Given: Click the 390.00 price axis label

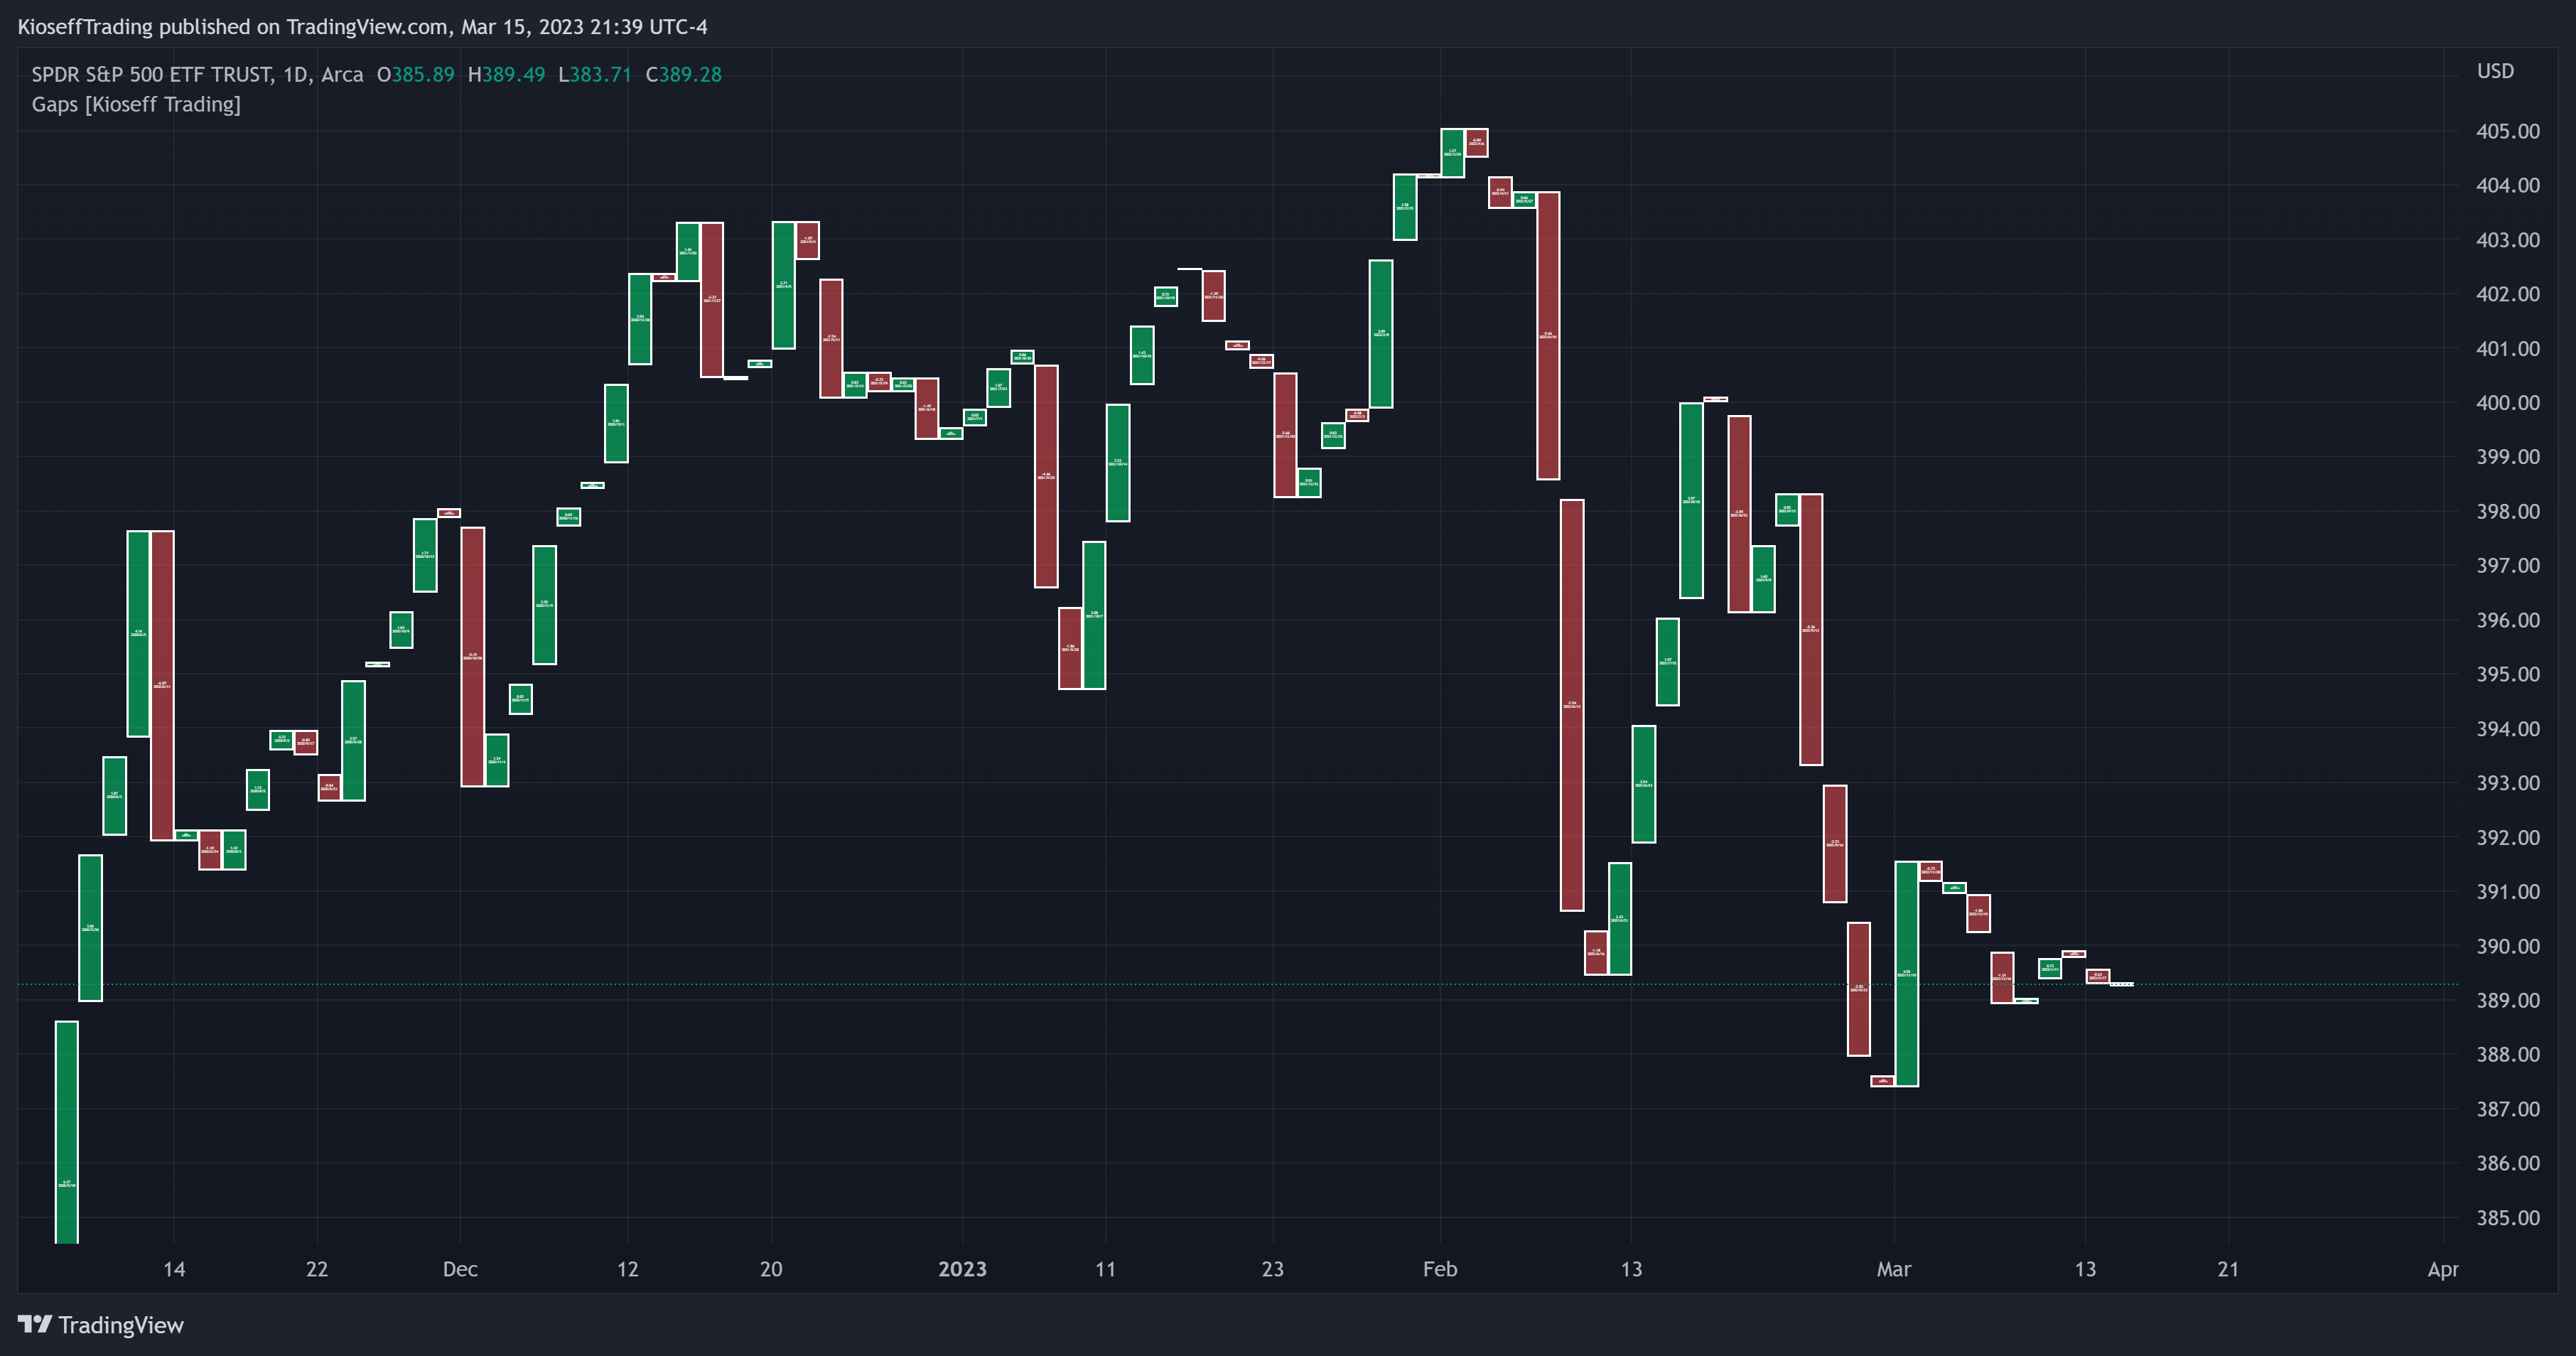Looking at the screenshot, I should tap(2507, 946).
